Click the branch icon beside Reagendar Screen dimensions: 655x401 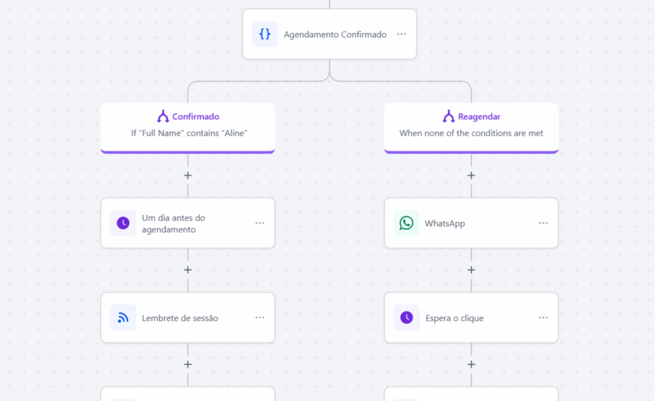click(x=448, y=116)
